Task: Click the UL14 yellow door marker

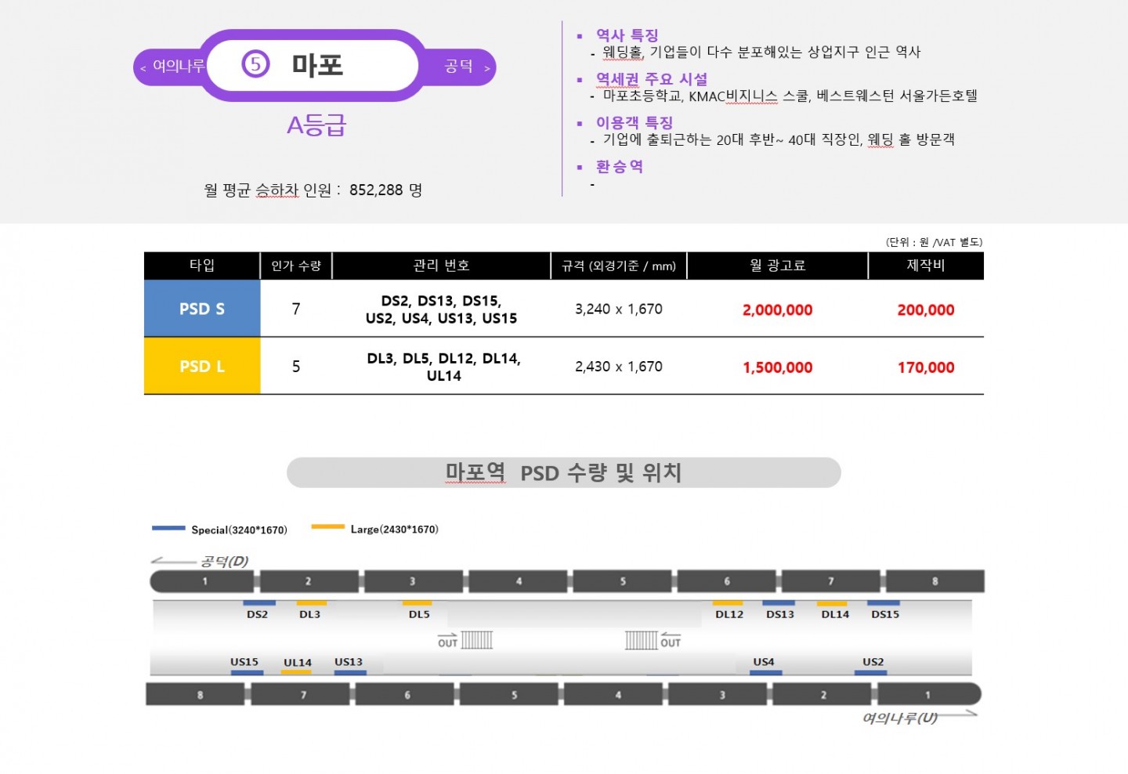Action: 296,672
